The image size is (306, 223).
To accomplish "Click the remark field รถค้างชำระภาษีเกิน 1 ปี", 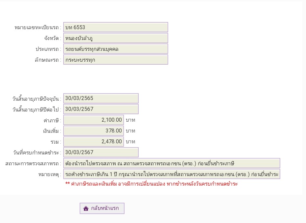I will click(x=172, y=174).
